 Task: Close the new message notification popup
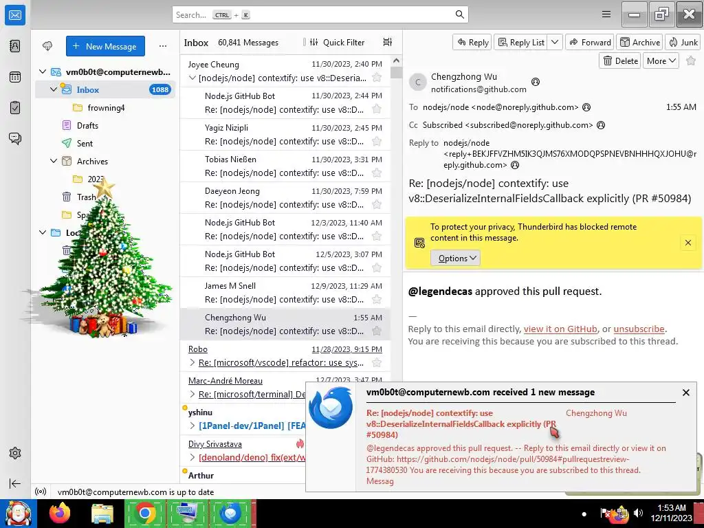(685, 393)
